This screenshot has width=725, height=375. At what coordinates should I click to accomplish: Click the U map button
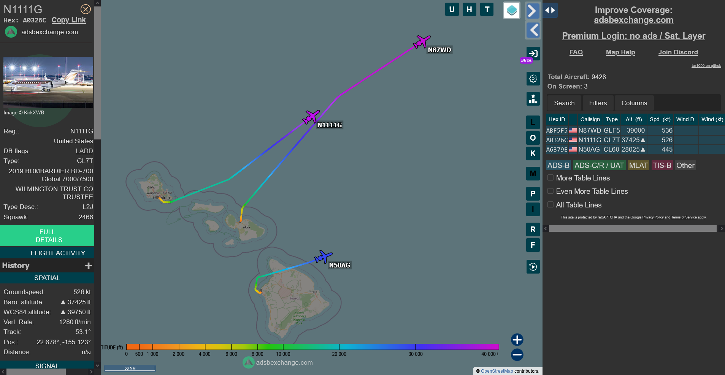coord(452,9)
